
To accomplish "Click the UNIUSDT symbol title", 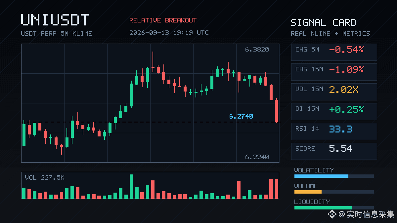I will pos(55,20).
